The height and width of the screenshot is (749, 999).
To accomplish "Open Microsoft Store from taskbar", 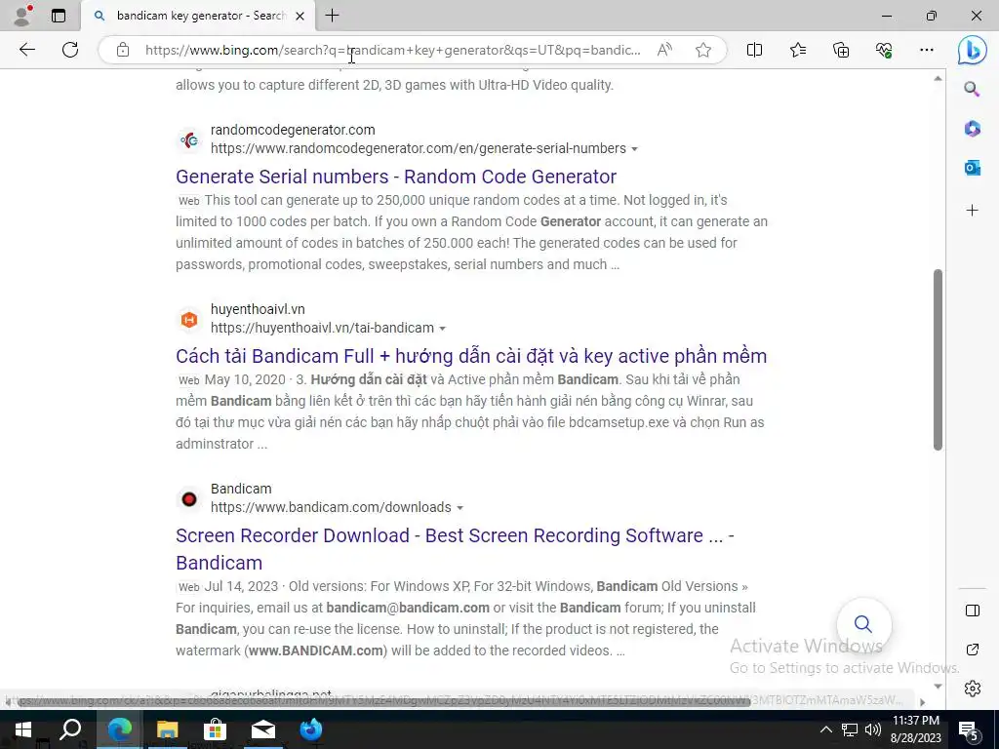I will tap(216, 729).
